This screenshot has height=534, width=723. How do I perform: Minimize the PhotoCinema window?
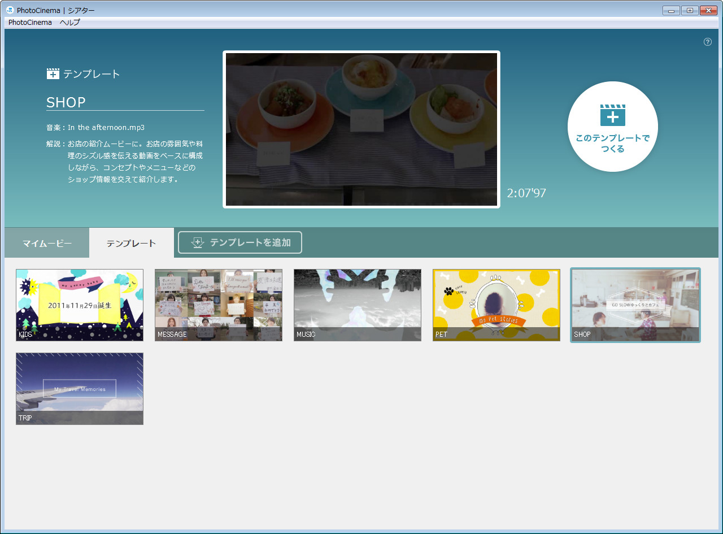coord(671,10)
